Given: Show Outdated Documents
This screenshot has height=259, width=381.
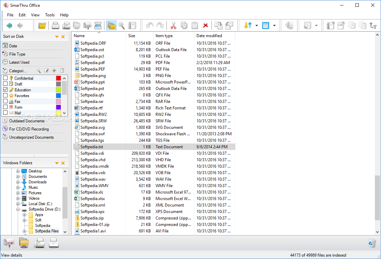Looking at the screenshot, I should (35, 121).
